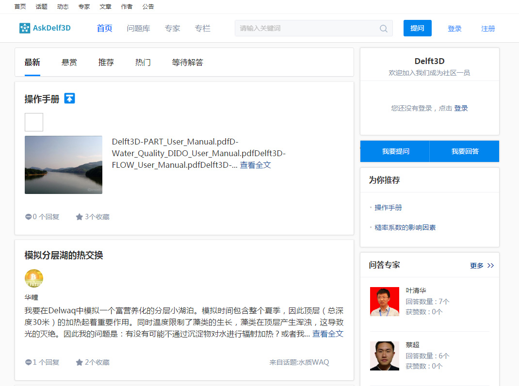Open the empty avatar box under 操作手册
The width and height of the screenshot is (519, 386).
point(34,122)
